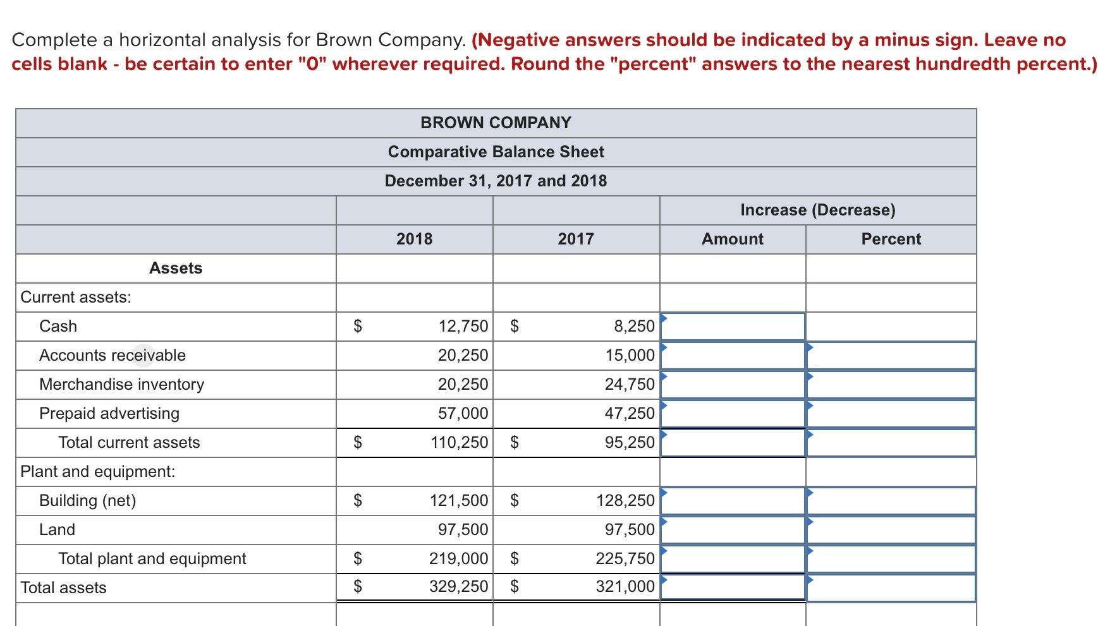The height and width of the screenshot is (626, 1098).
Task: Select the 2018 Total assets value 329,250
Action: 460,588
